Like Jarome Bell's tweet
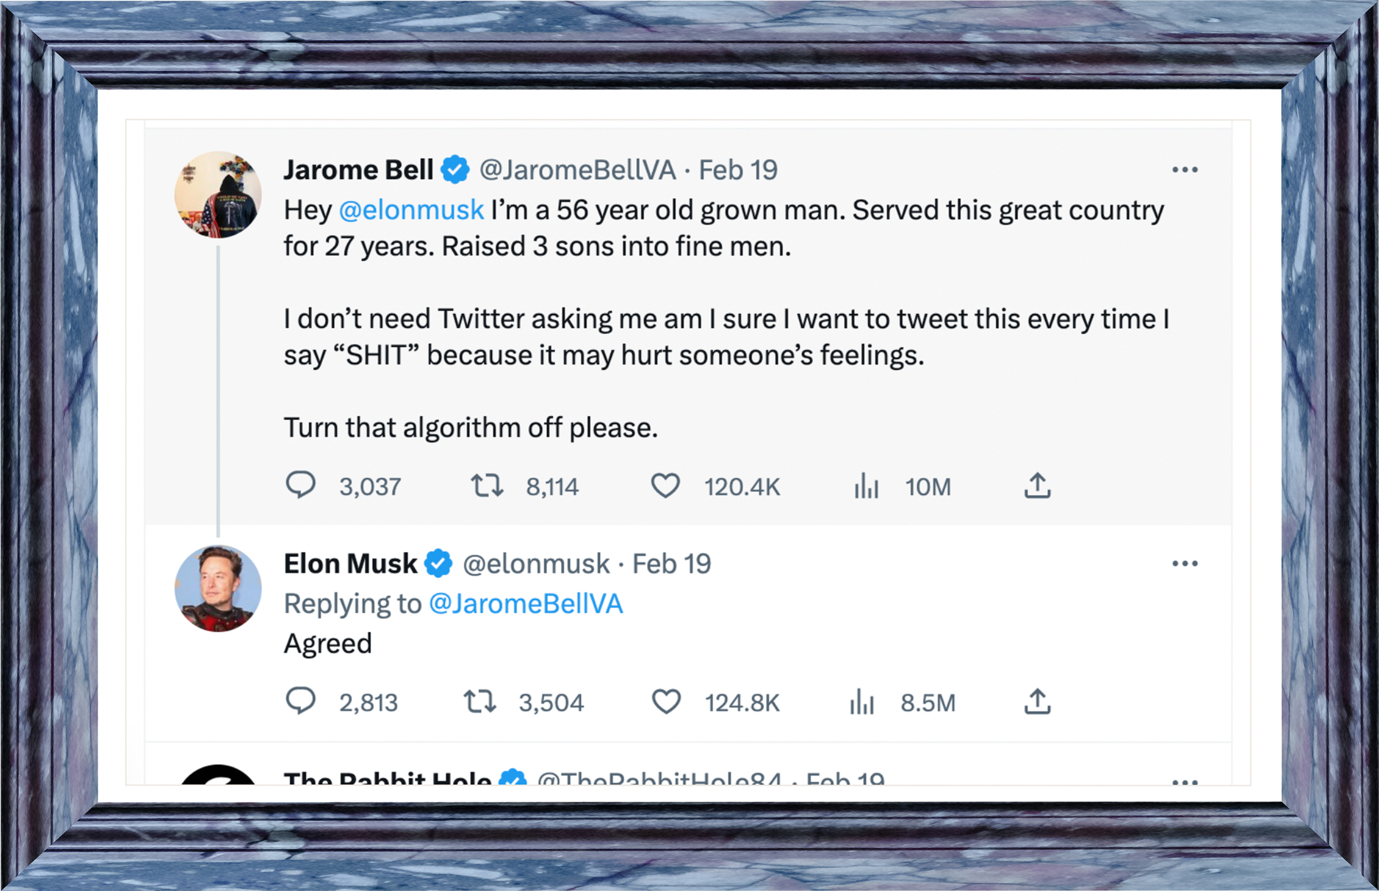The image size is (1379, 891). tap(665, 486)
